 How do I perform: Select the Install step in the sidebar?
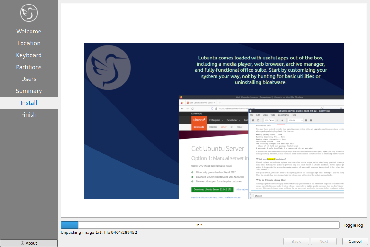click(29, 103)
